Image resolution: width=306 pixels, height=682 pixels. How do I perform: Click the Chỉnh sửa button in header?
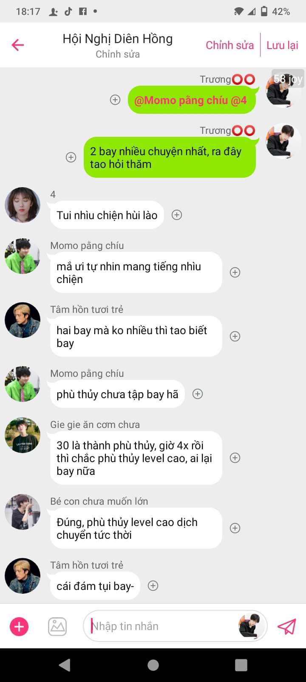pyautogui.click(x=229, y=45)
